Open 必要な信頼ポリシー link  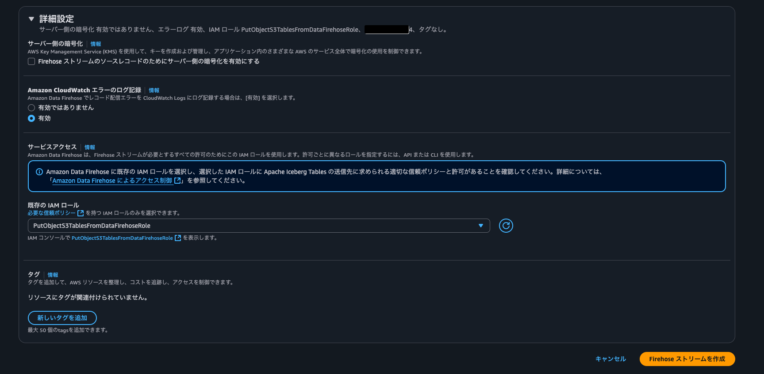pyautogui.click(x=52, y=213)
